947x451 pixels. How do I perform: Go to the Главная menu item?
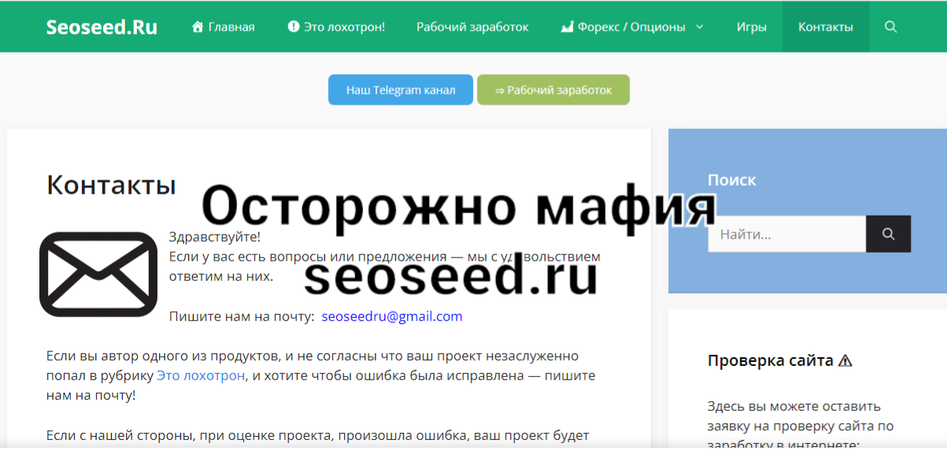pyautogui.click(x=224, y=27)
